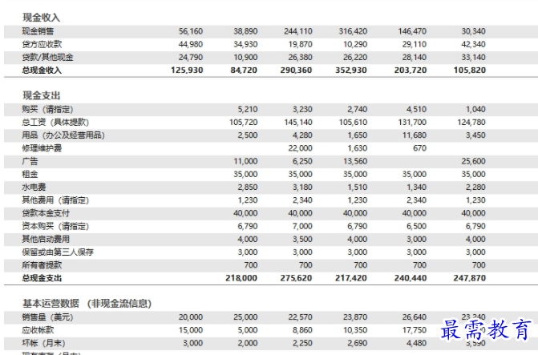
Task: Select the 销售量 (美元) row label
Action: coord(47,317)
